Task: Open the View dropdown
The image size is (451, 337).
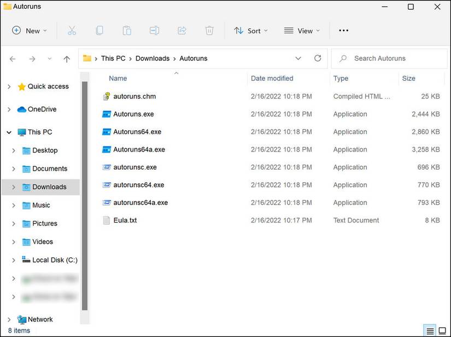Action: (302, 31)
